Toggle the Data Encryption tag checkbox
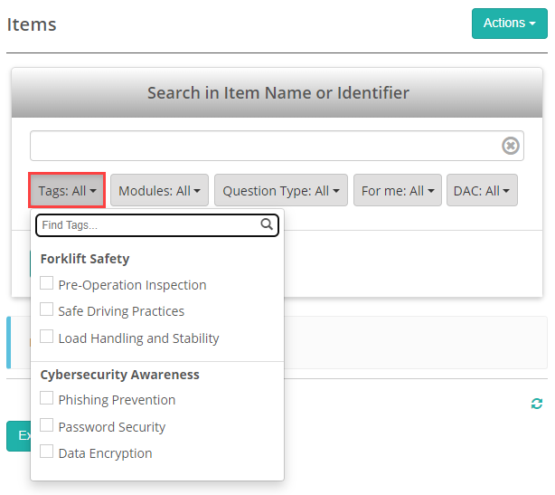Viewport: 555px width, 495px height. [47, 452]
